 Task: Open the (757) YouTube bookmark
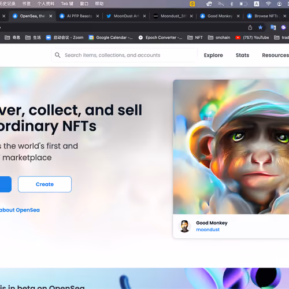(x=252, y=38)
